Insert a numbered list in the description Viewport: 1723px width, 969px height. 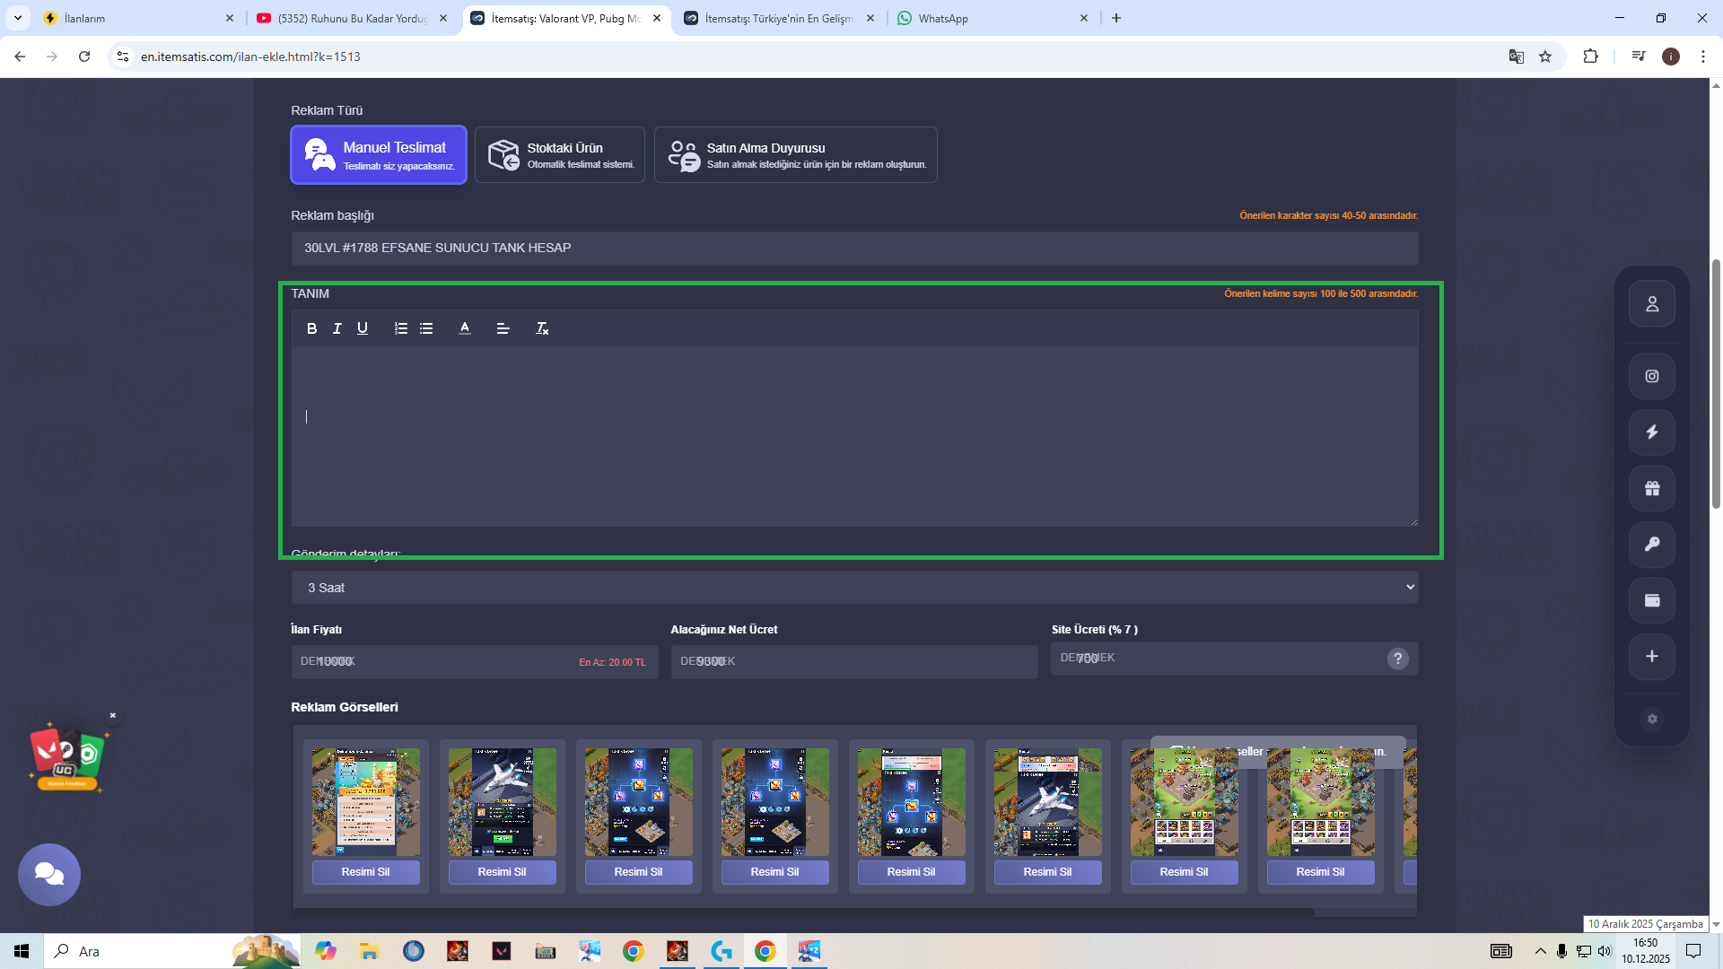401,328
